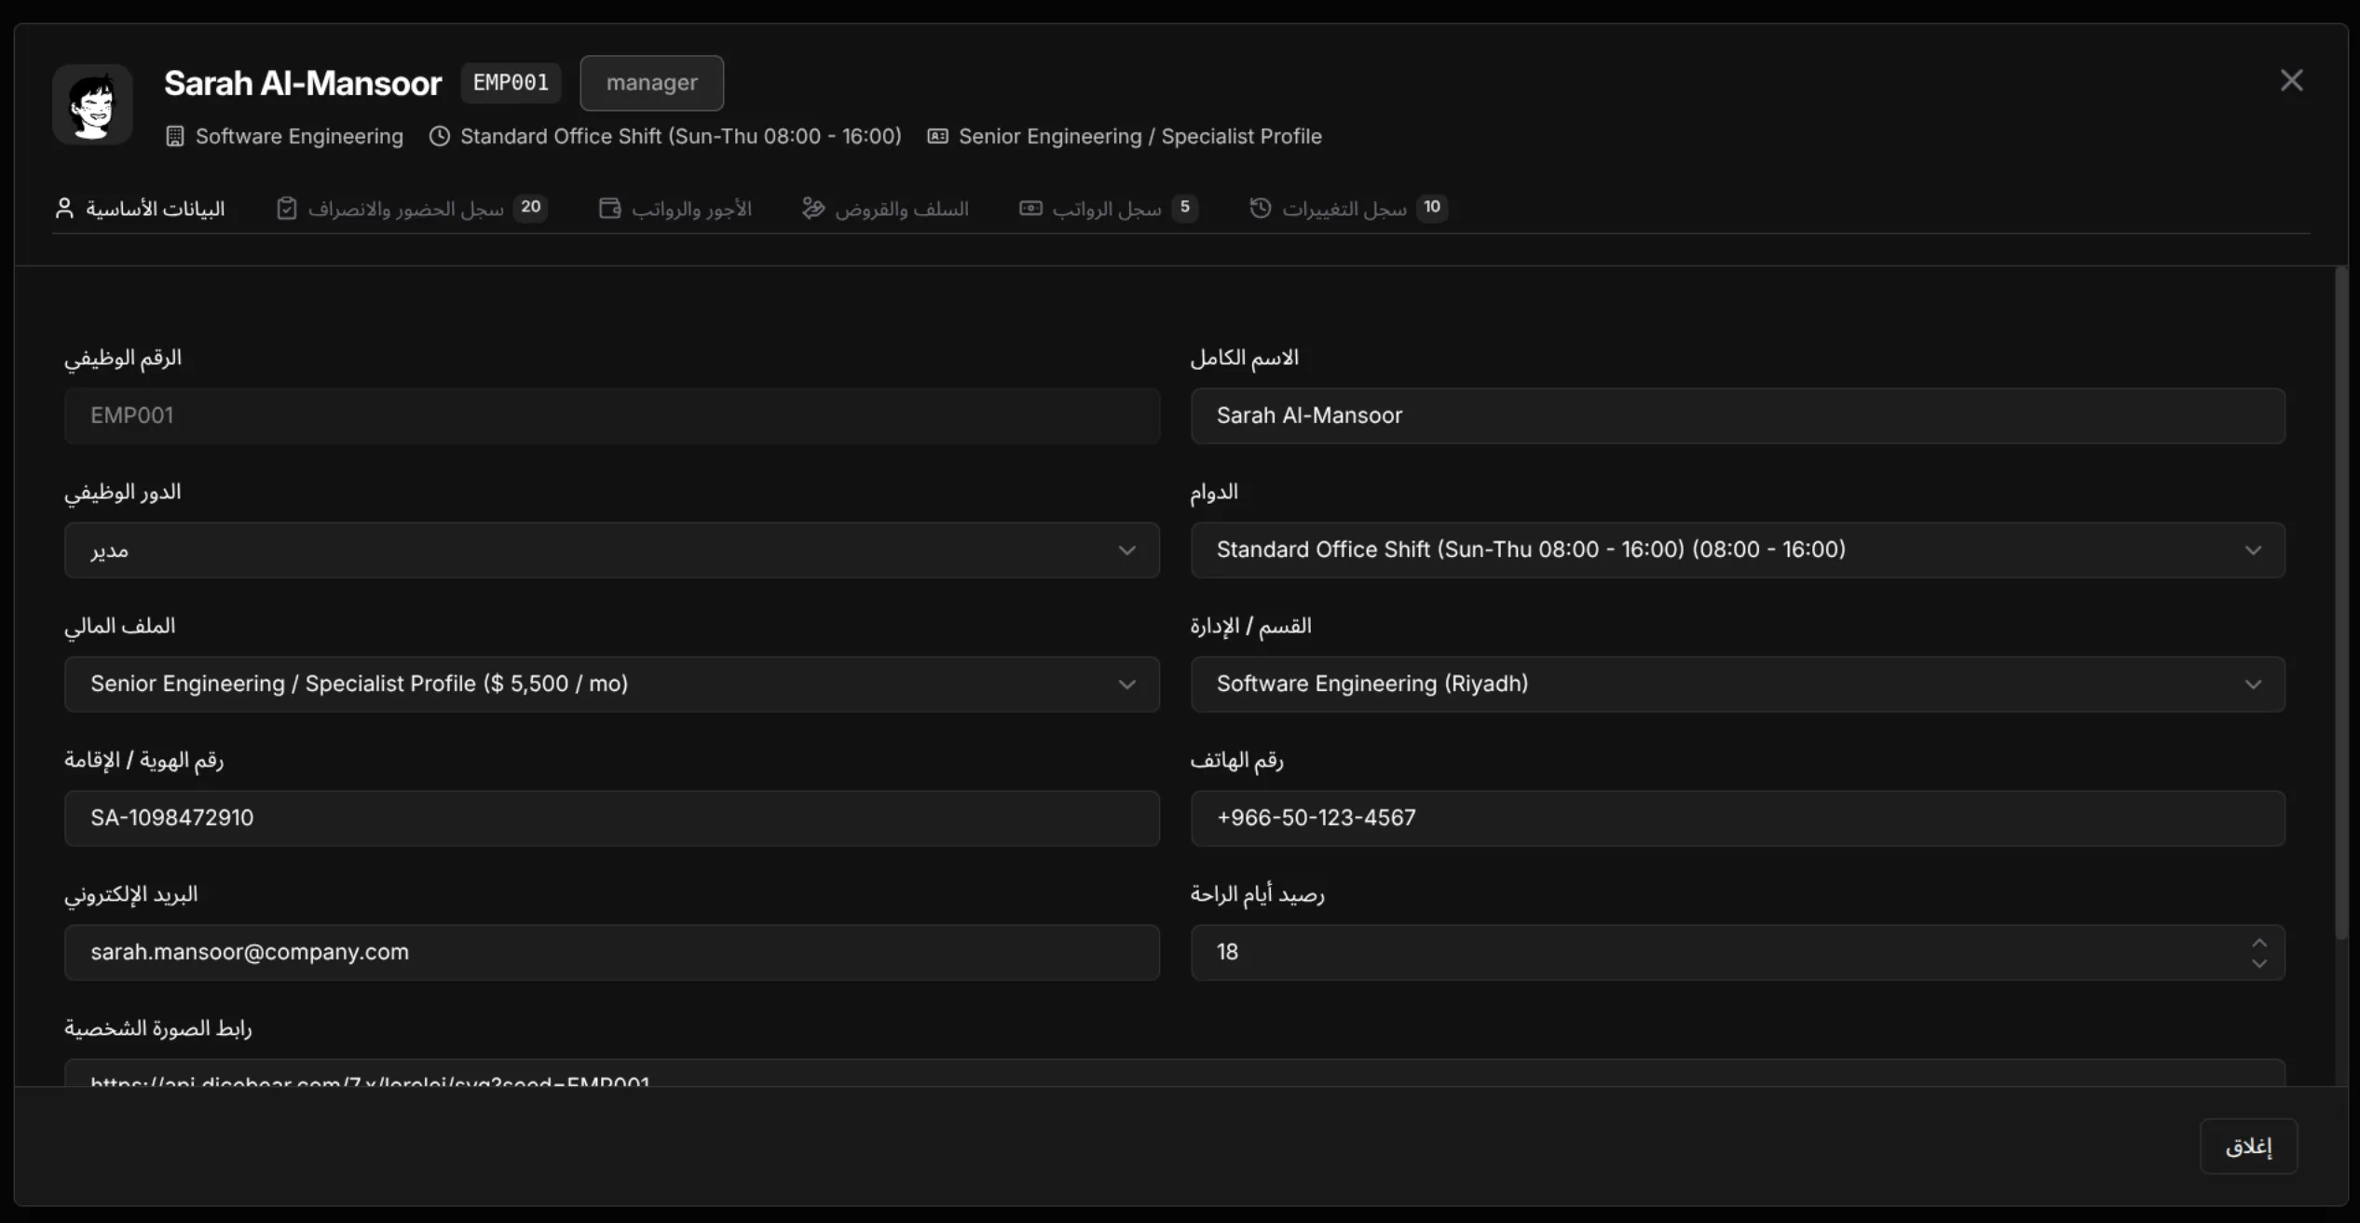The width and height of the screenshot is (2360, 1223).
Task: Expand the القسم / الإدارة dropdown
Action: point(1738,685)
